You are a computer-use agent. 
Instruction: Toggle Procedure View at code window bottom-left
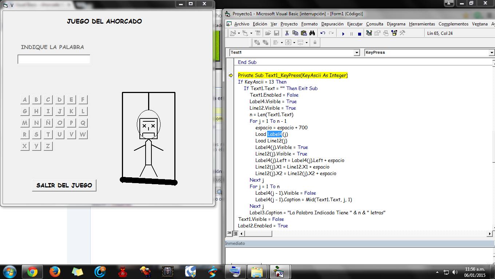(229, 233)
